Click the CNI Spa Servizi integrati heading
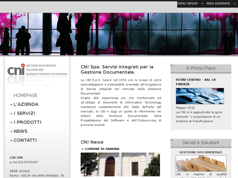238x178 pixels. pos(117,69)
